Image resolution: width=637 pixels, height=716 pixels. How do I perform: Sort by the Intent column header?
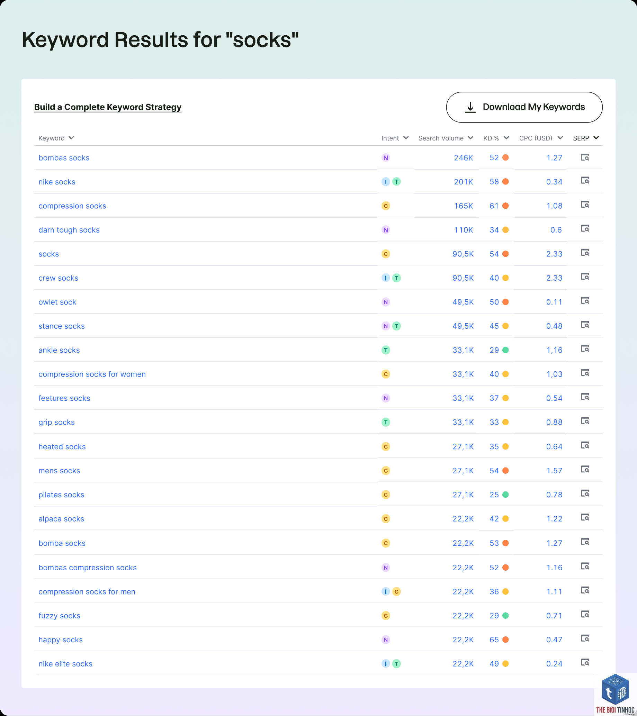coord(395,138)
